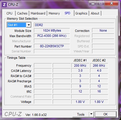Show the About tab

[x=95, y=13]
